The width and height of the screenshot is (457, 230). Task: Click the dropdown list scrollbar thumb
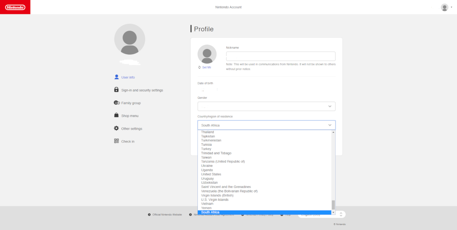(x=333, y=205)
